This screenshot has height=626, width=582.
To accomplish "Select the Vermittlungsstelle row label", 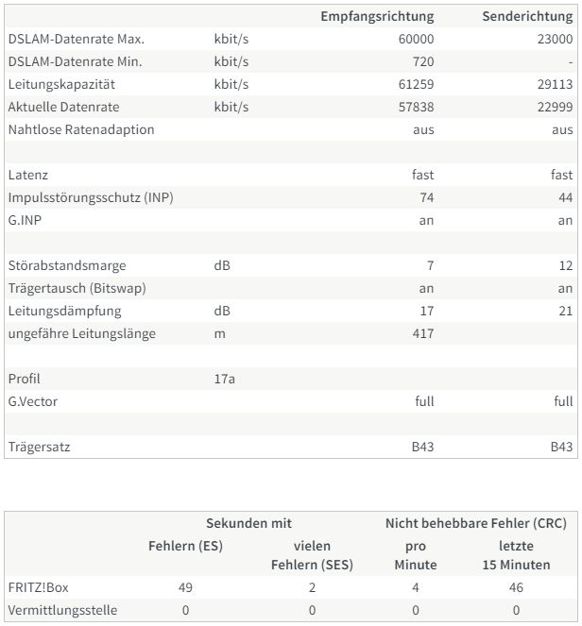I will coord(62,611).
